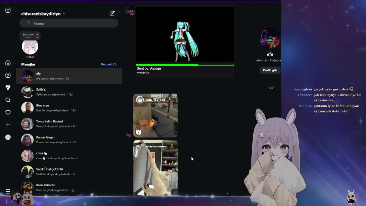Start new message with compose icon
The height and width of the screenshot is (206, 366).
coord(112,13)
